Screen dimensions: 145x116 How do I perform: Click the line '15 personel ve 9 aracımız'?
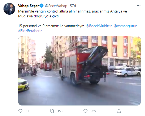51,26
